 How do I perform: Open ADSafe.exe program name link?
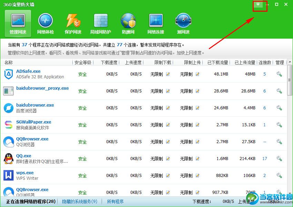[28, 71]
